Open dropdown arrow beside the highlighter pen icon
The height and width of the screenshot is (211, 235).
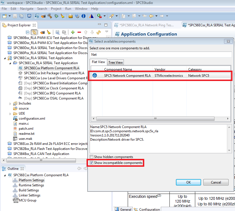(x=117, y=16)
